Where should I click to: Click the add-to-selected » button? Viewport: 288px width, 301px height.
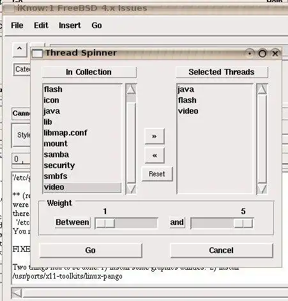(x=155, y=136)
